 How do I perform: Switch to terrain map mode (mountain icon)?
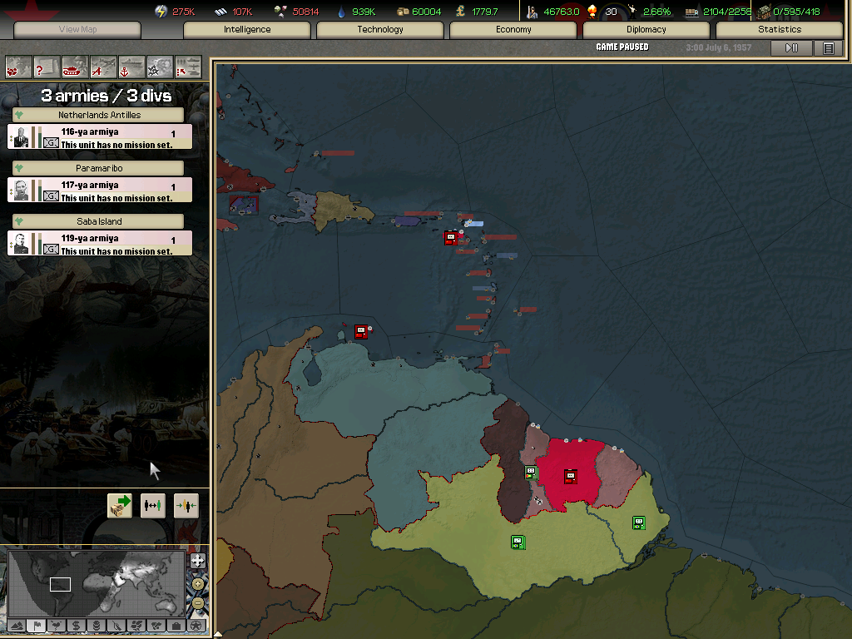[16, 625]
